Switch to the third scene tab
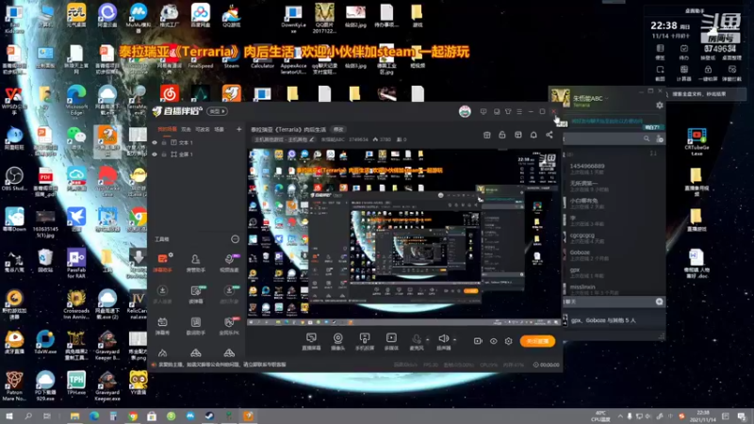The width and height of the screenshot is (754, 424). pos(203,129)
